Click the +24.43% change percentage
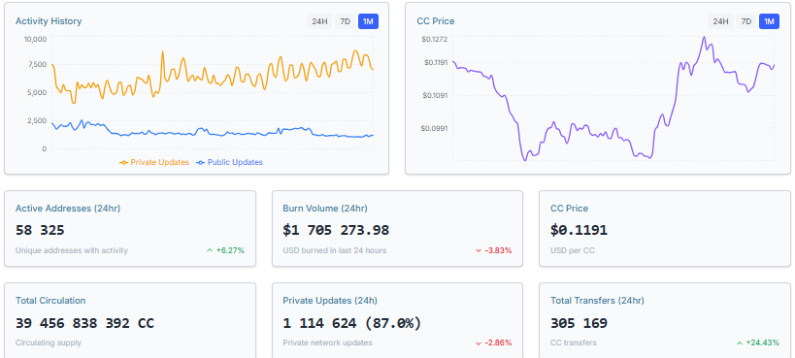Screen dimensions: 795x358 click(763, 343)
